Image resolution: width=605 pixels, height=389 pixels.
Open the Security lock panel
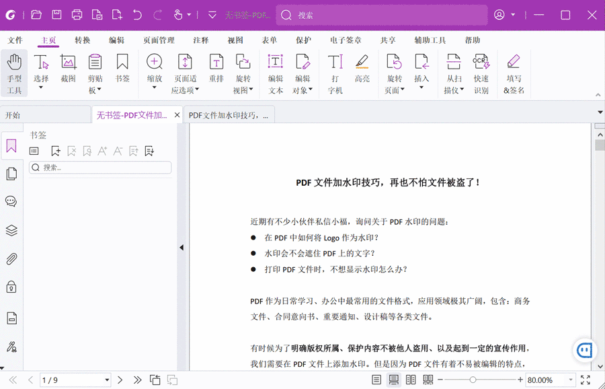coord(11,287)
